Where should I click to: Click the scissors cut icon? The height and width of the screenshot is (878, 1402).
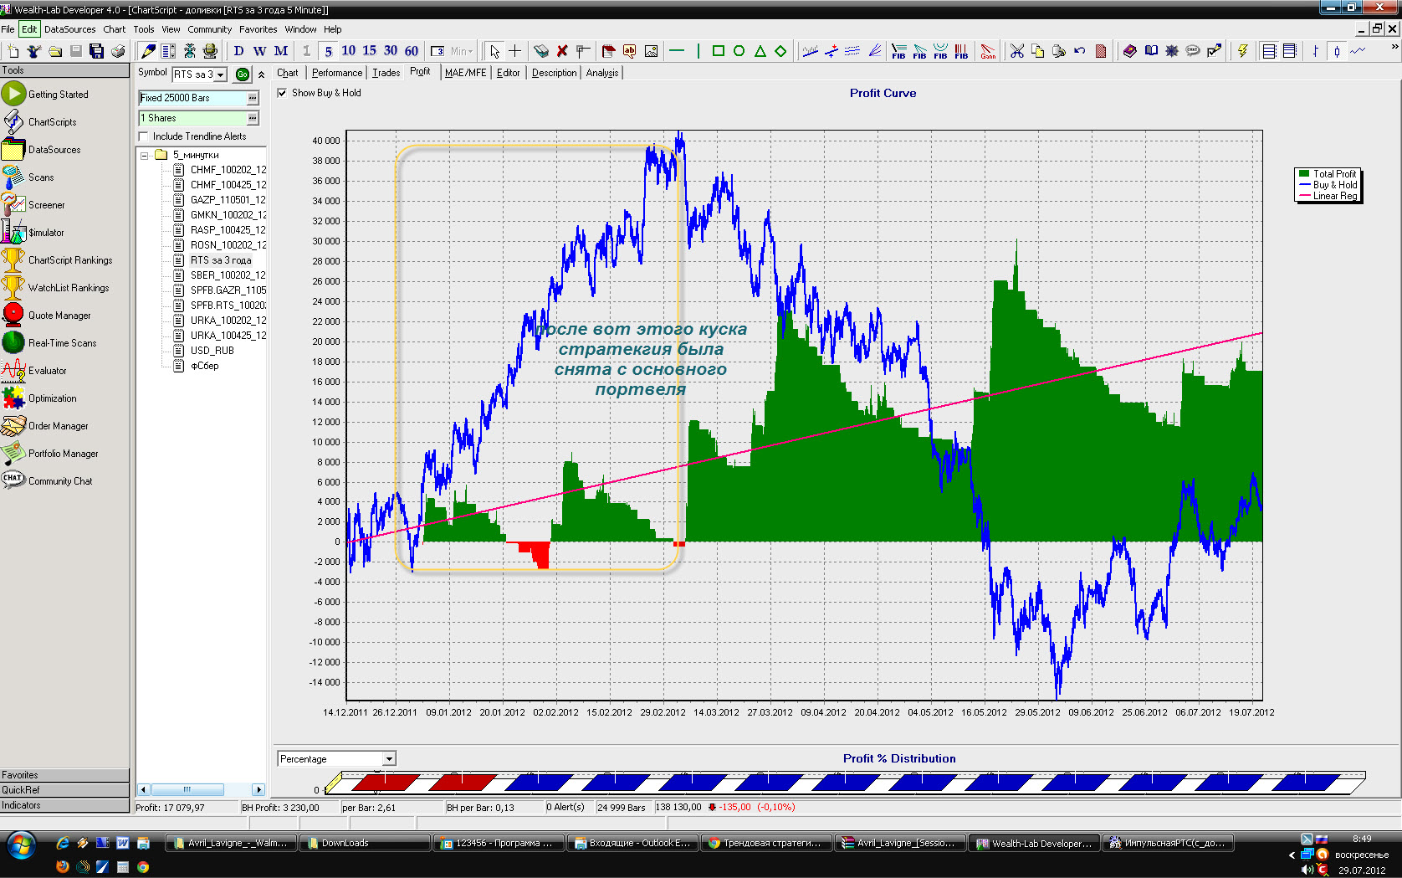point(1016,51)
